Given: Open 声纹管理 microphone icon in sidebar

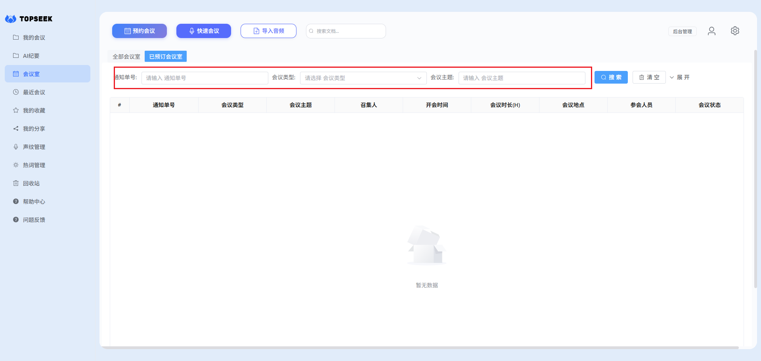Looking at the screenshot, I should (16, 147).
